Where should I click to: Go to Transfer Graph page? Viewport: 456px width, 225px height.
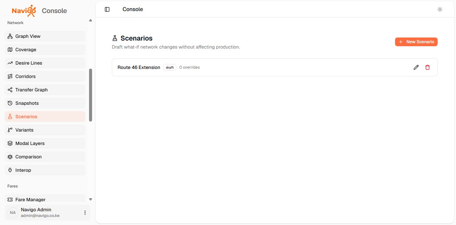tap(45, 90)
